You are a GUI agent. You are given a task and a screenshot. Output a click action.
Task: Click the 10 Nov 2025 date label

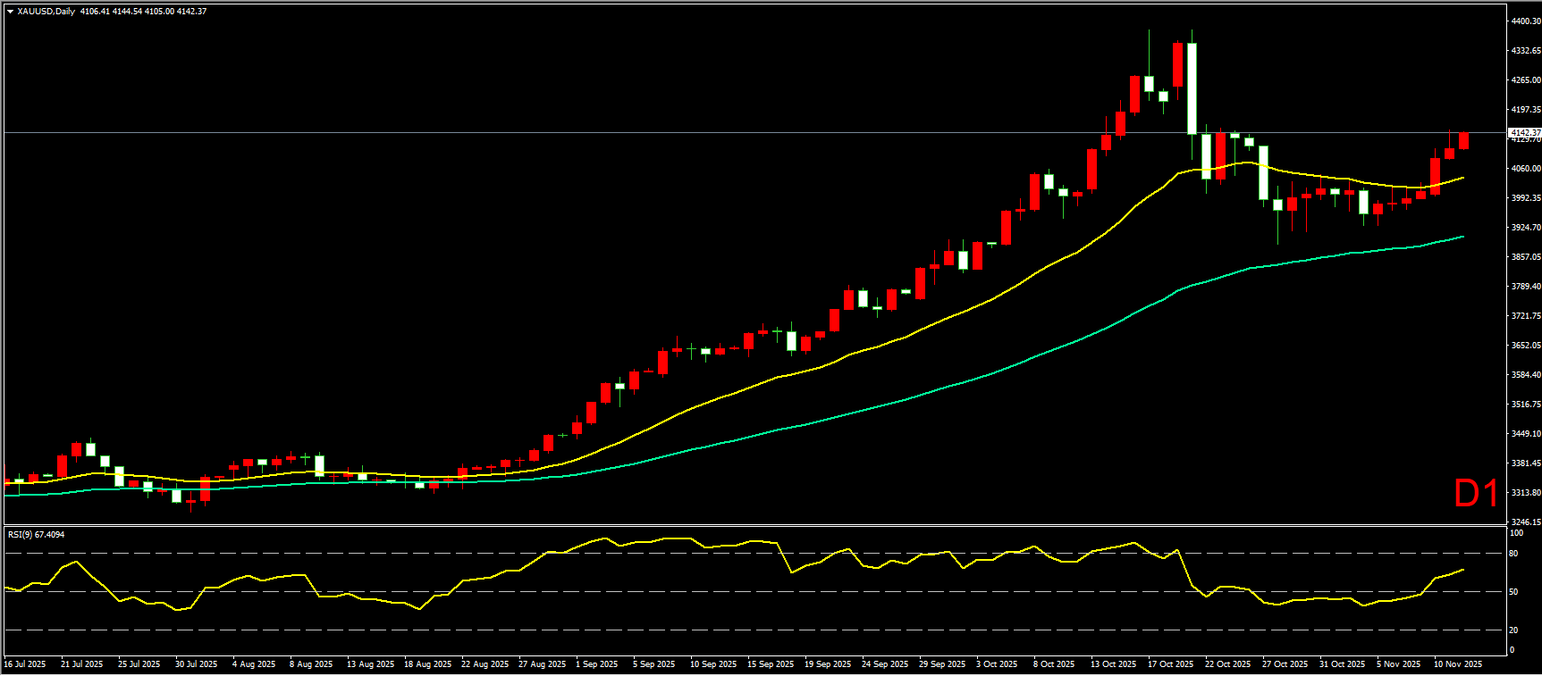tap(1457, 664)
